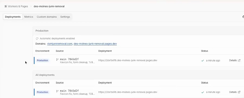Screen dimensions: 244x98
Task: Open Details for the All deployments row
Action: [x=233, y=92]
